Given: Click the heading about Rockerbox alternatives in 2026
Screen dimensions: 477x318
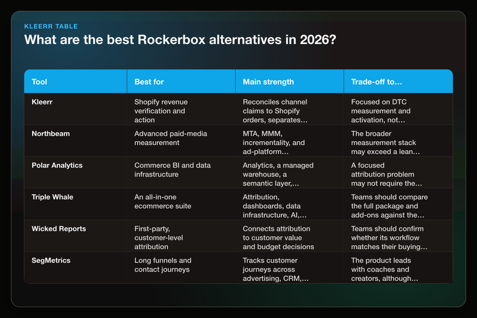Looking at the screenshot, I should (x=180, y=40).
